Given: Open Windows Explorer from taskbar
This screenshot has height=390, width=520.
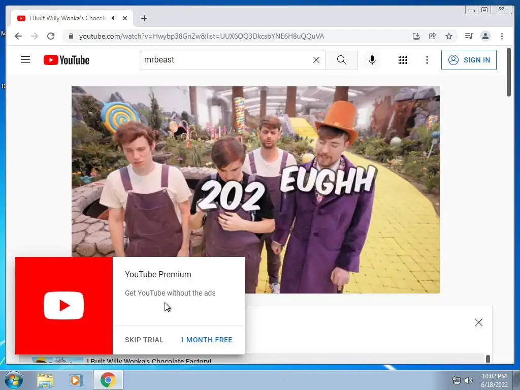Looking at the screenshot, I should [x=45, y=380].
